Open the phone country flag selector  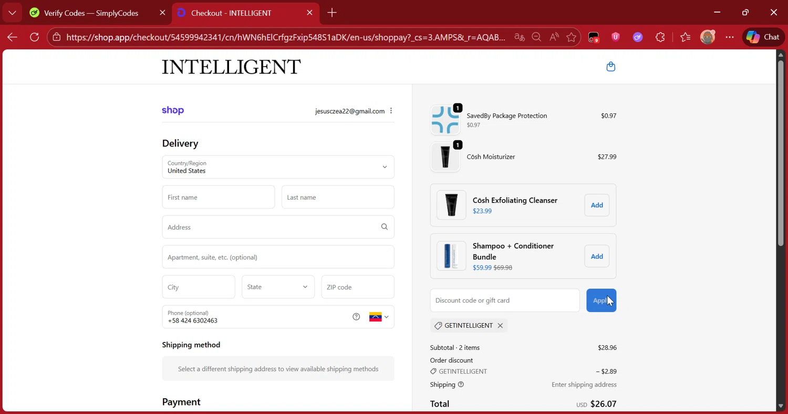tap(379, 317)
